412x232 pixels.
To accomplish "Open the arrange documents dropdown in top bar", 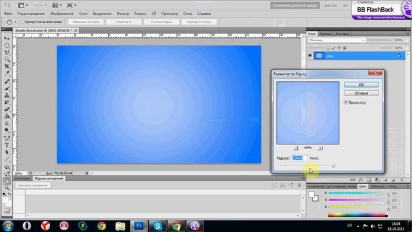I will click(x=57, y=5).
